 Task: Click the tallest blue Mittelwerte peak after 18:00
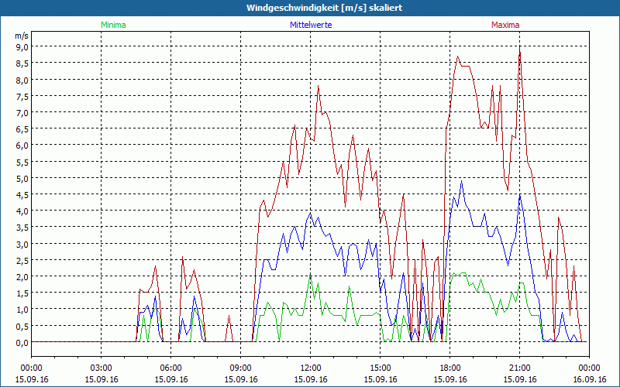pos(462,182)
